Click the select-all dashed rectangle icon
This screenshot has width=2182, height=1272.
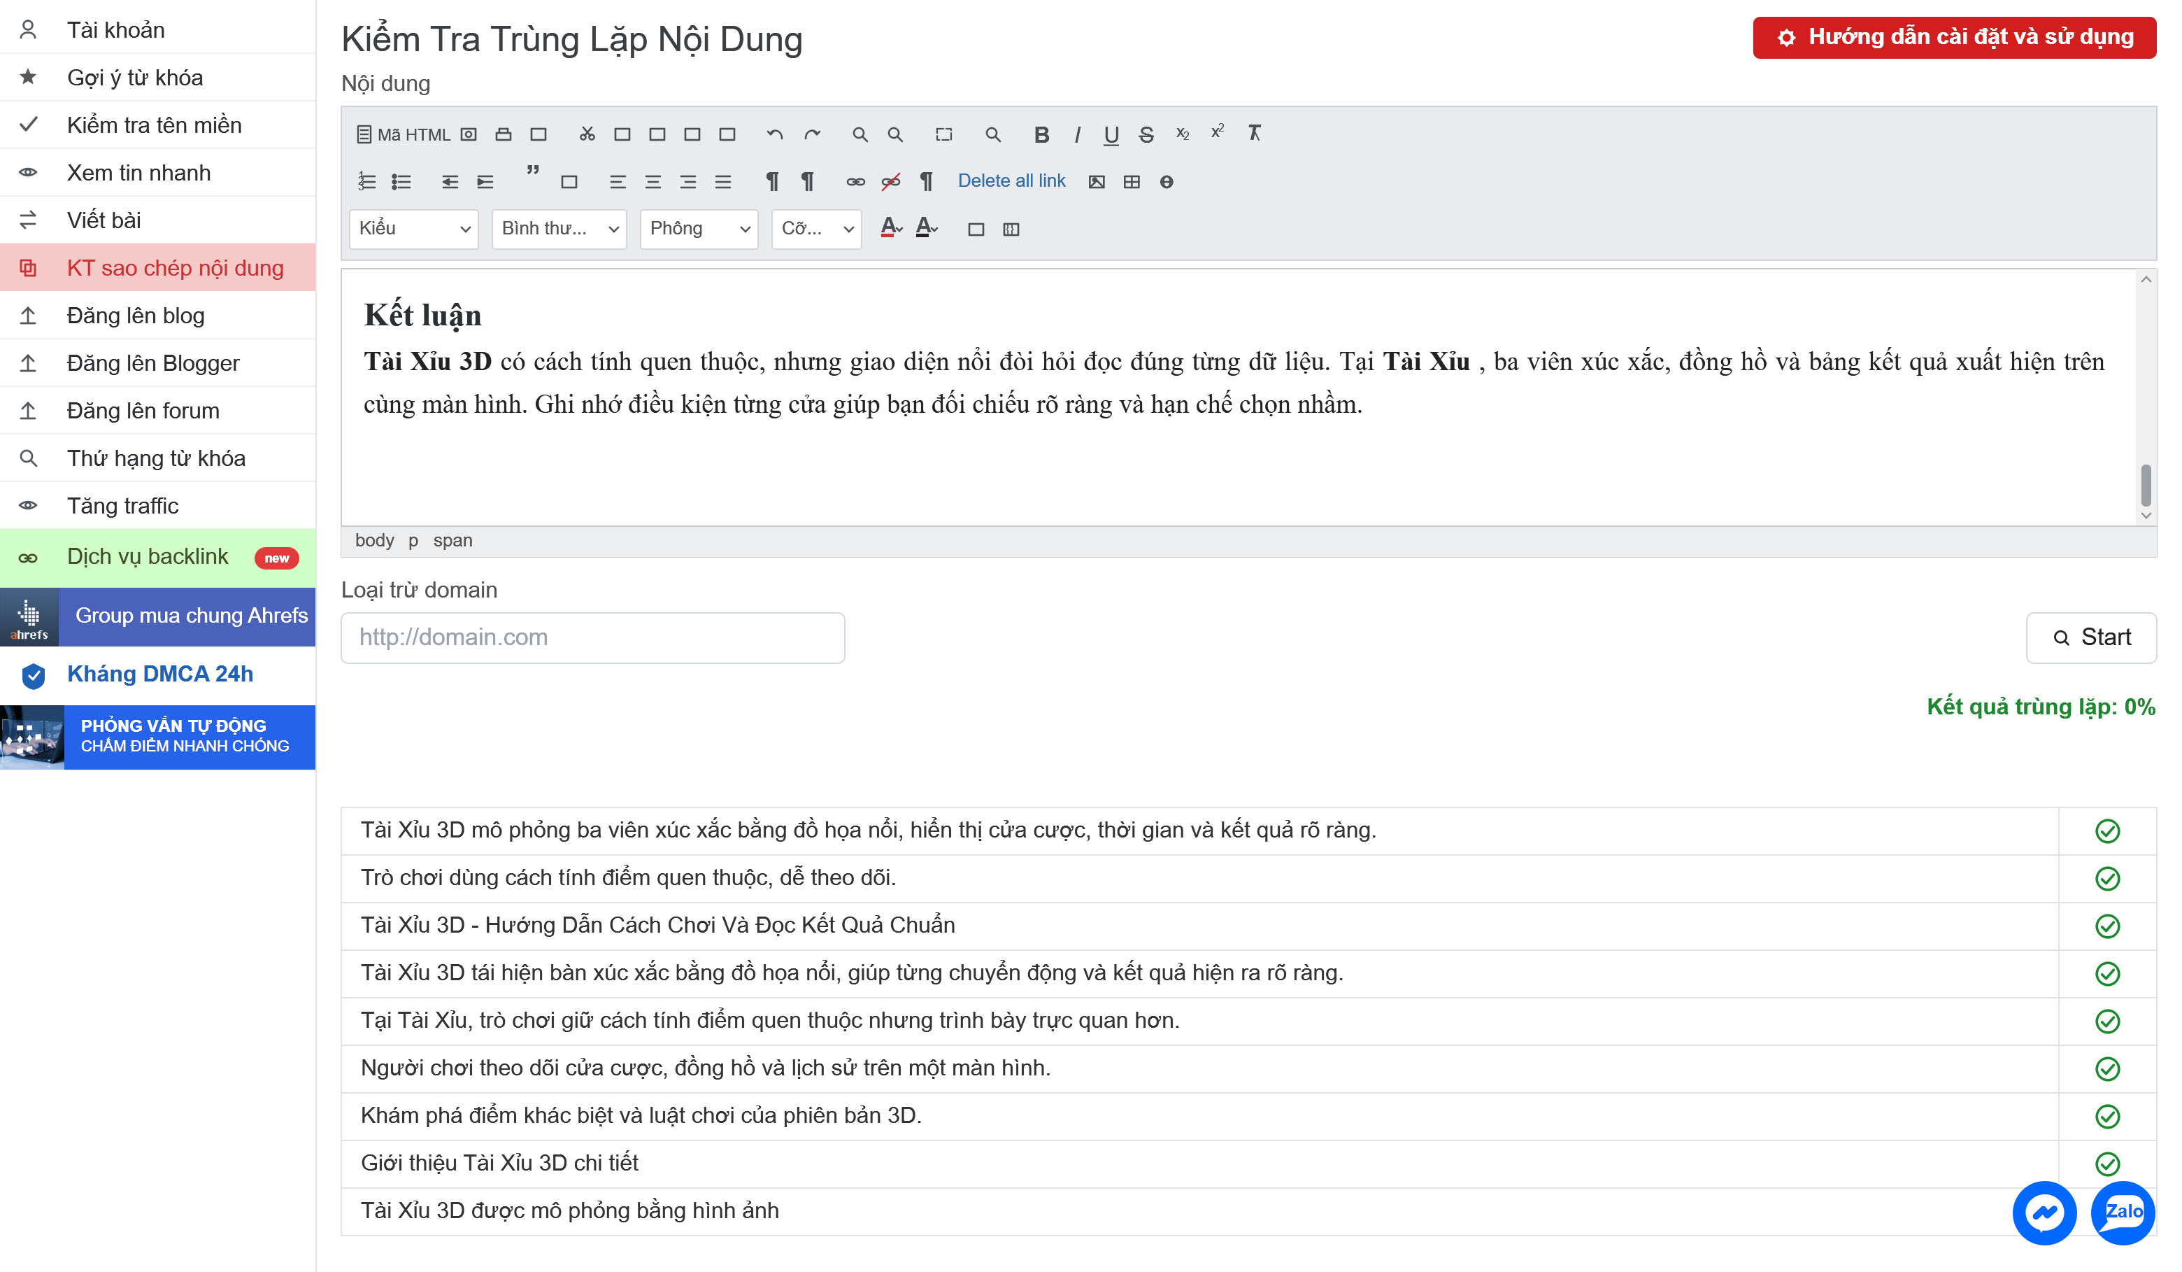(944, 134)
